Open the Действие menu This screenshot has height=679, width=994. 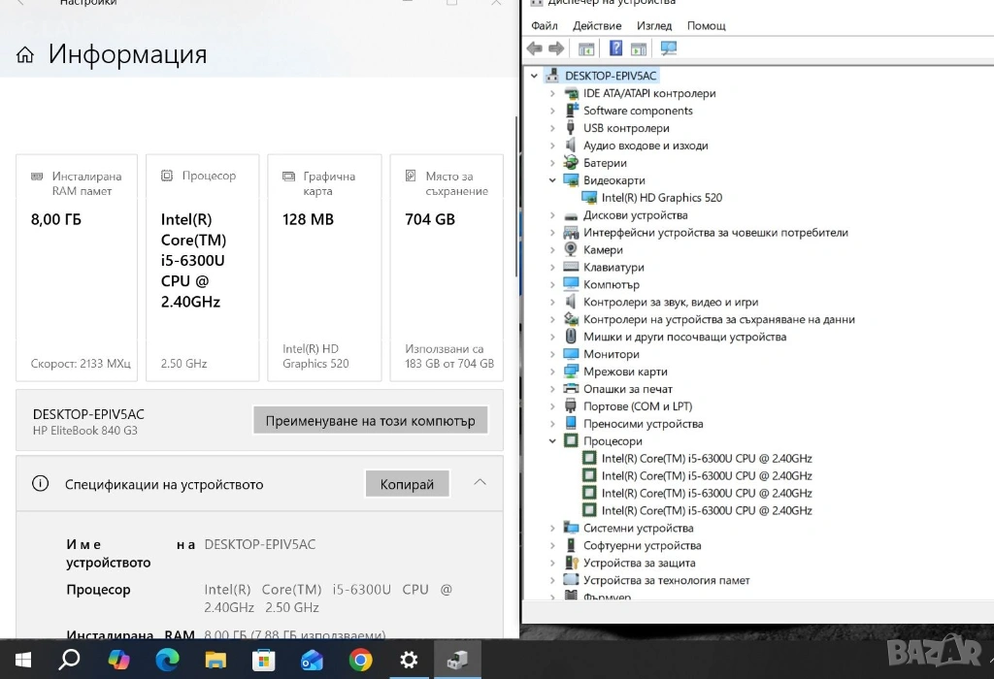(597, 26)
